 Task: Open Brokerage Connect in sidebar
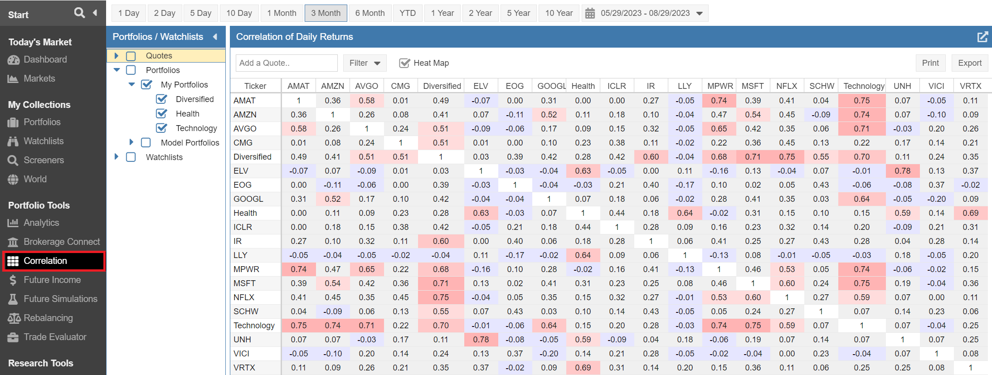(62, 242)
